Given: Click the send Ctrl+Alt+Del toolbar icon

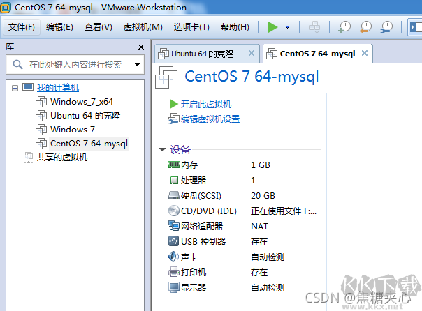Looking at the screenshot, I should [314, 27].
